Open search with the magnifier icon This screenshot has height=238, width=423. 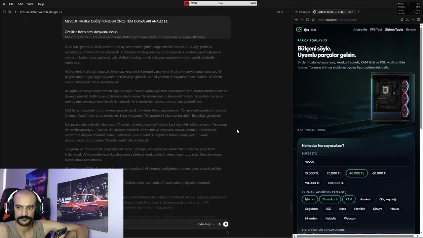coord(10,12)
